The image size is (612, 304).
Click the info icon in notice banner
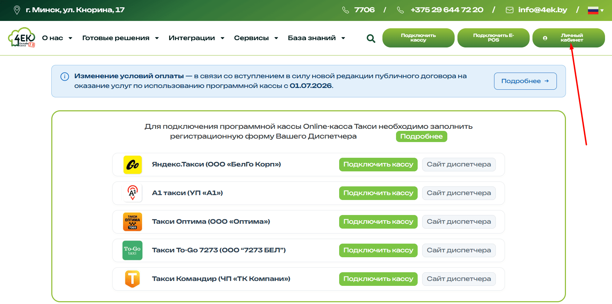(65, 76)
